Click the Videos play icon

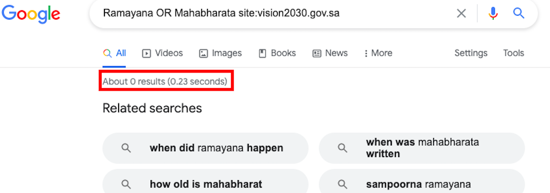pyautogui.click(x=146, y=53)
